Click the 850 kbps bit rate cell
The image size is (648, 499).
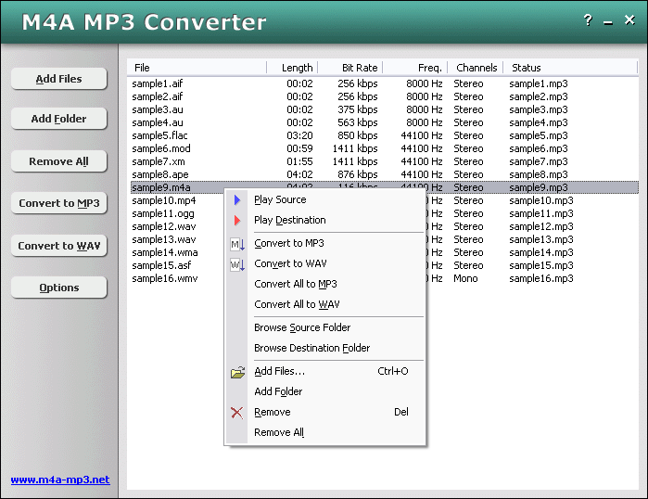pos(358,135)
